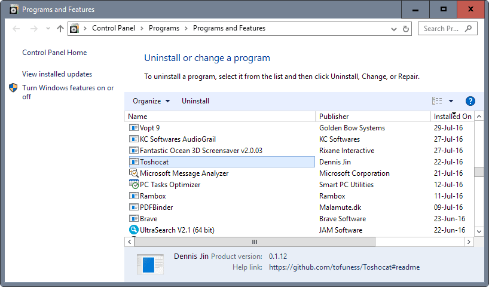Click the refresh icon in address bar
The height and width of the screenshot is (287, 489).
(x=407, y=29)
